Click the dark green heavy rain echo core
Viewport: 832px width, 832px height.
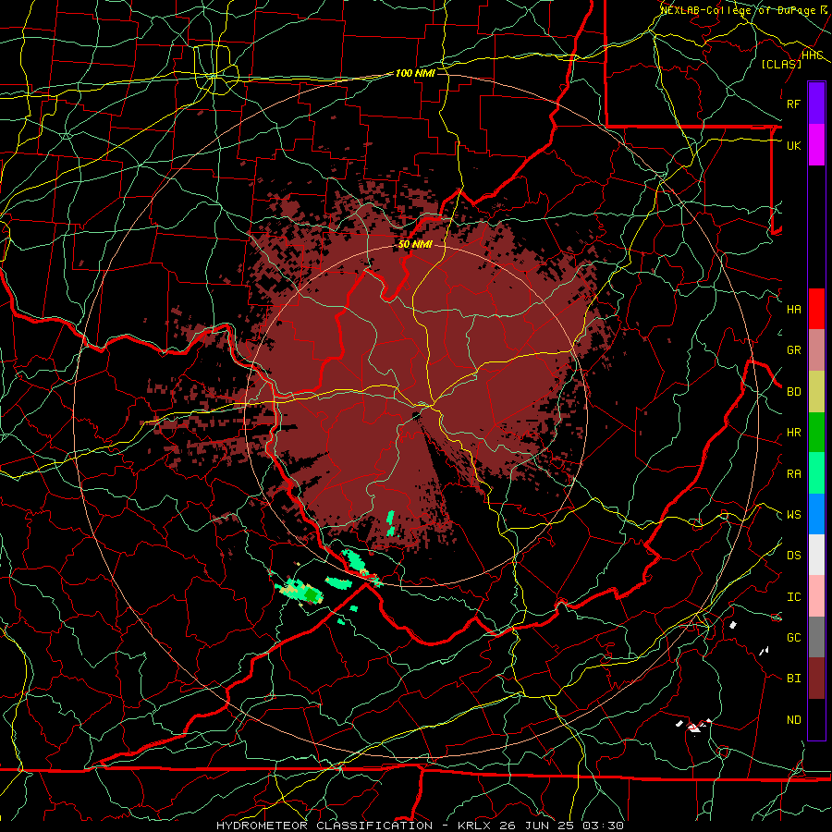click(x=311, y=593)
